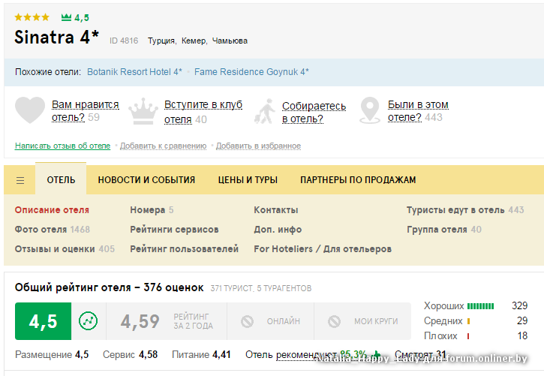The image size is (544, 376).
Task: Click the 329 good reviews count
Action: point(519,305)
